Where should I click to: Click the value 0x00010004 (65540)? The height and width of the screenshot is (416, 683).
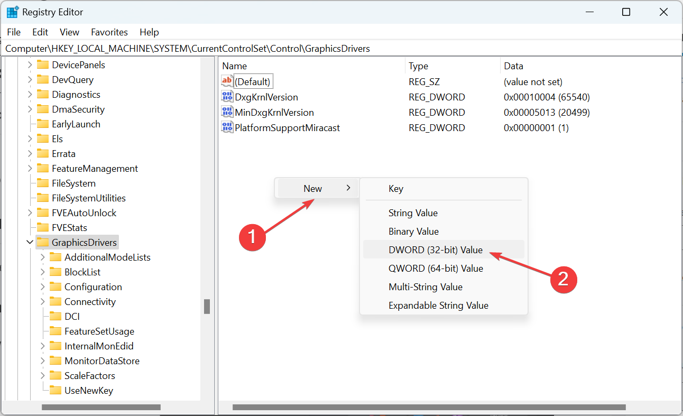547,97
